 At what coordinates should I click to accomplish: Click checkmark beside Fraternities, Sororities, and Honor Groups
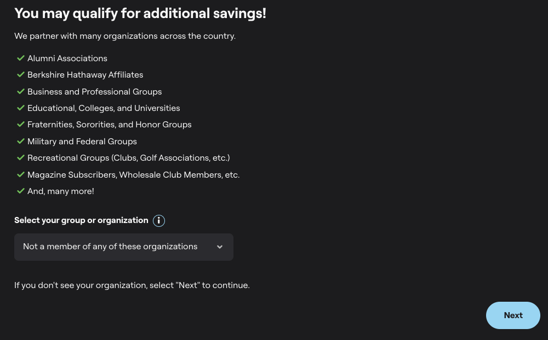click(21, 124)
